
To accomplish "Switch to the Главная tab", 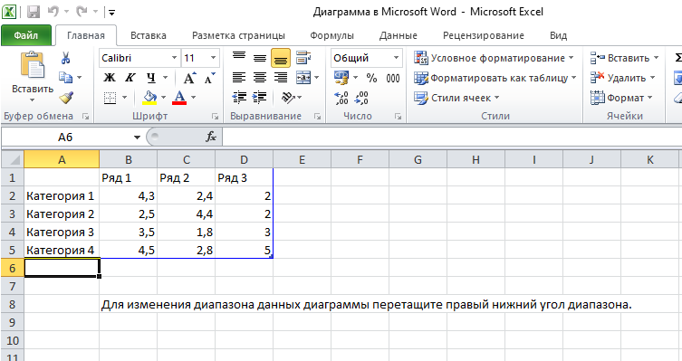I will [86, 35].
